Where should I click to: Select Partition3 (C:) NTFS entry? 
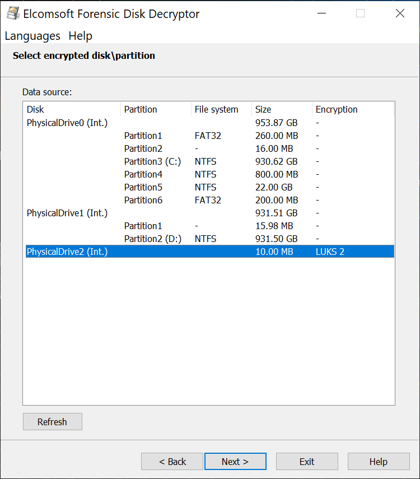pyautogui.click(x=152, y=161)
